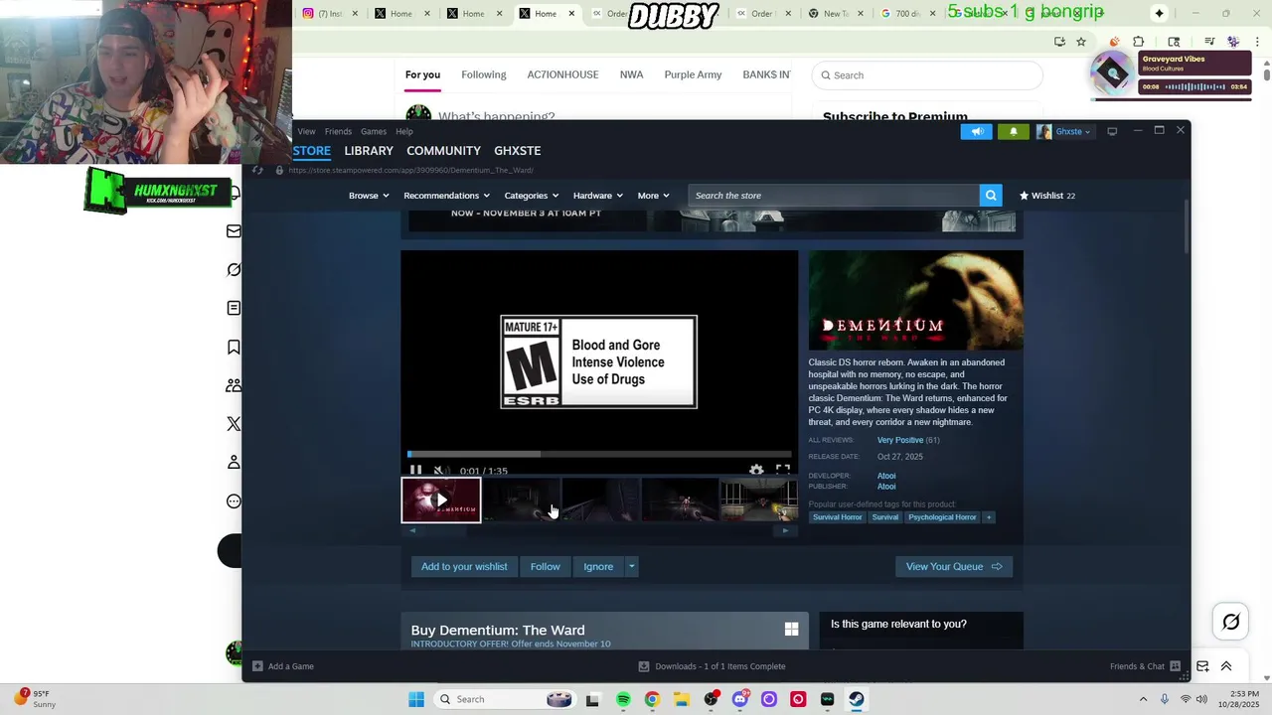Open trailer video settings gear
Viewport: 1272px width, 715px height.
(x=756, y=470)
